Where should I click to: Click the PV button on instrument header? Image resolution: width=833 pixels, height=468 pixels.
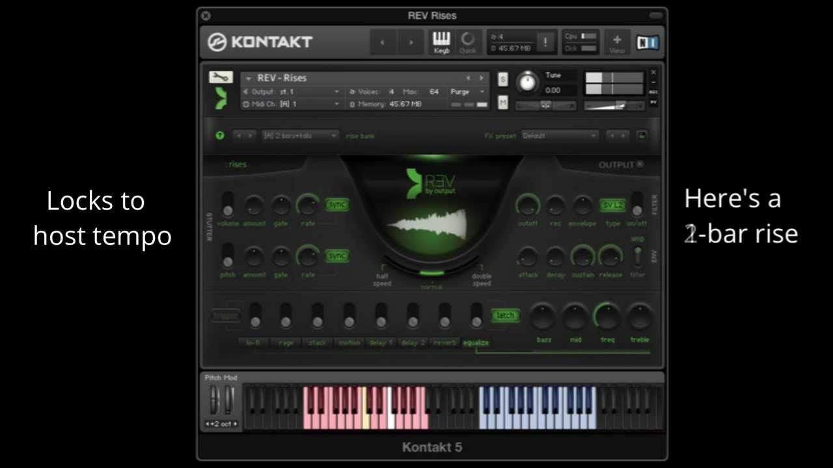653,102
